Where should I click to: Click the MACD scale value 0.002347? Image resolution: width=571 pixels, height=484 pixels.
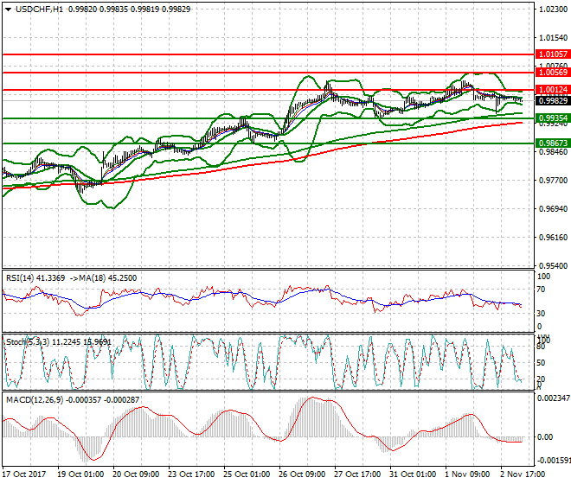[x=554, y=398]
